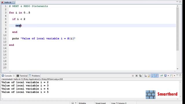Click the Writable status bar entry

pos(82,103)
